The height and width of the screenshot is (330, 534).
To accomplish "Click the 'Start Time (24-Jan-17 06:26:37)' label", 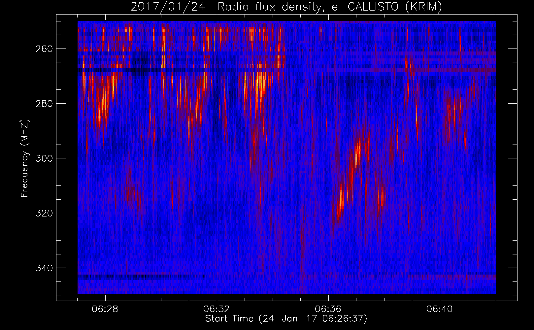I will tap(286, 319).
